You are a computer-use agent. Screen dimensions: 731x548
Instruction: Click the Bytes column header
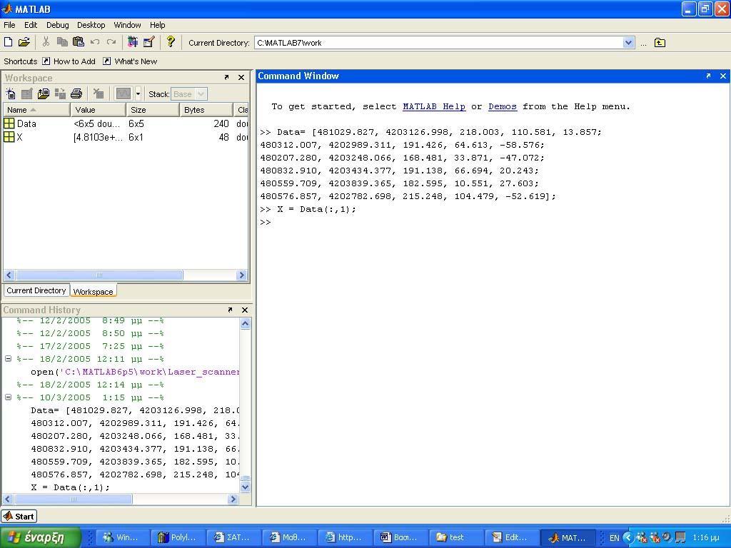pos(206,109)
